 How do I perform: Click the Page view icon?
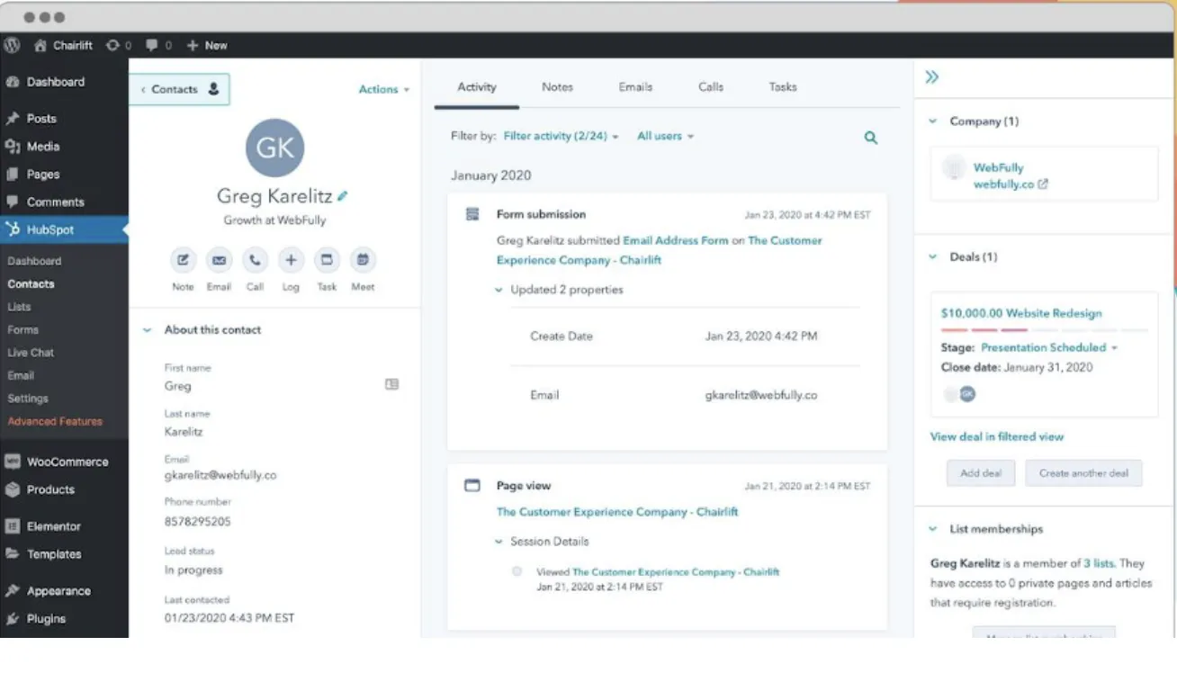(x=472, y=486)
